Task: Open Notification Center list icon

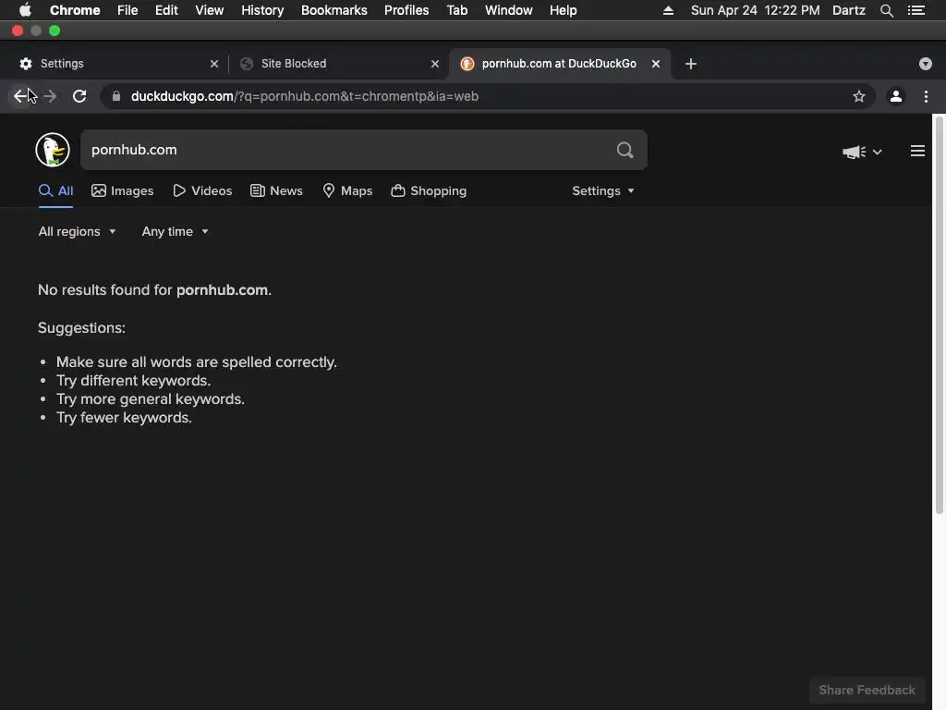Action: click(x=916, y=10)
